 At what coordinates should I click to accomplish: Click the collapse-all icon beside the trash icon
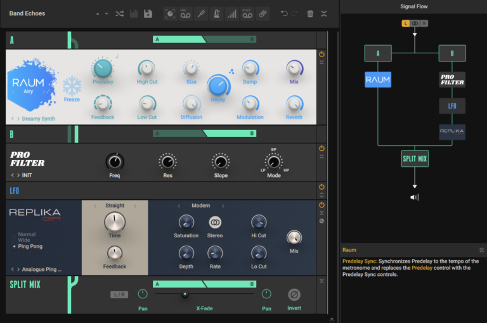(324, 14)
